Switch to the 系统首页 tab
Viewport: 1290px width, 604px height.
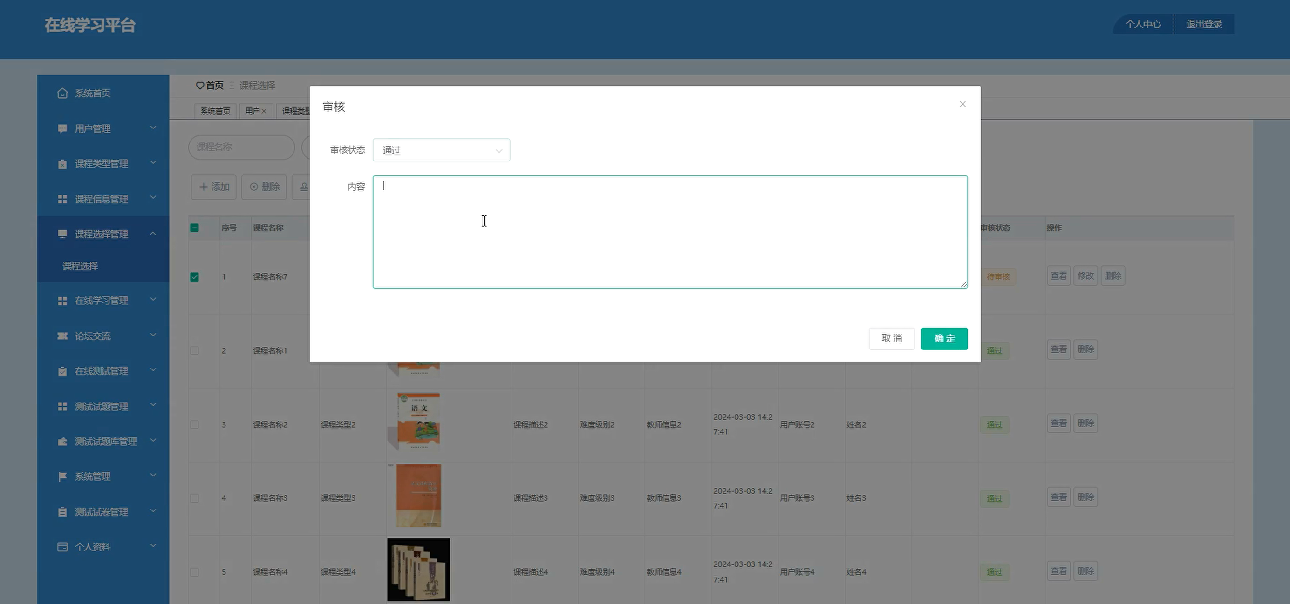215,111
